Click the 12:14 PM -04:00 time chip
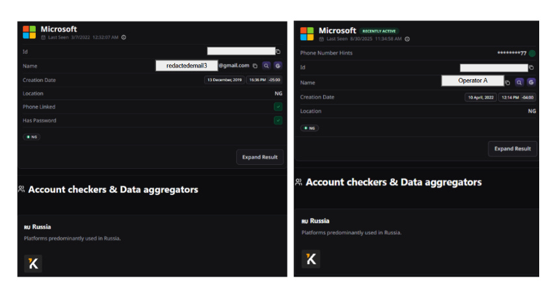 (517, 97)
